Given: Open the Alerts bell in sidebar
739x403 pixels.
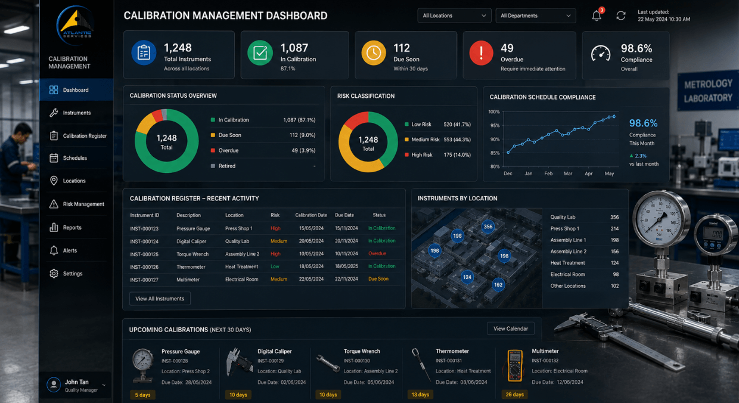Looking at the screenshot, I should [54, 250].
